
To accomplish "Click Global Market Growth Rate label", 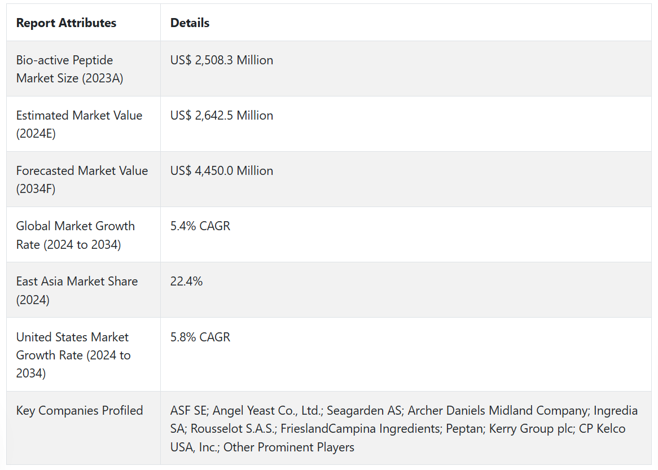I will 75,235.
